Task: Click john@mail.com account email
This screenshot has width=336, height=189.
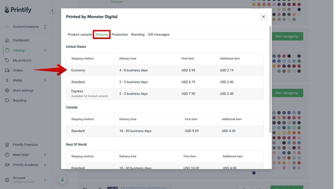Action: tap(23, 182)
